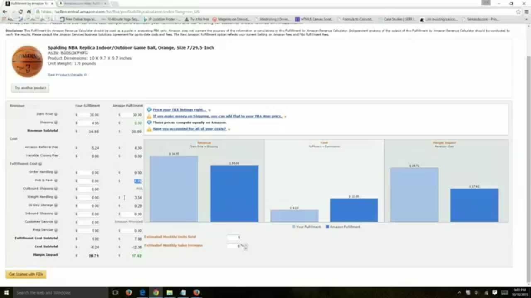531x298 pixels.
Task: Click the 'Get Started with FBA' button
Action: click(x=26, y=274)
